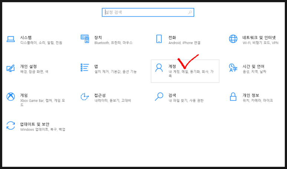
Task: Focus the 설정 검색 input field
Action: click(148, 12)
